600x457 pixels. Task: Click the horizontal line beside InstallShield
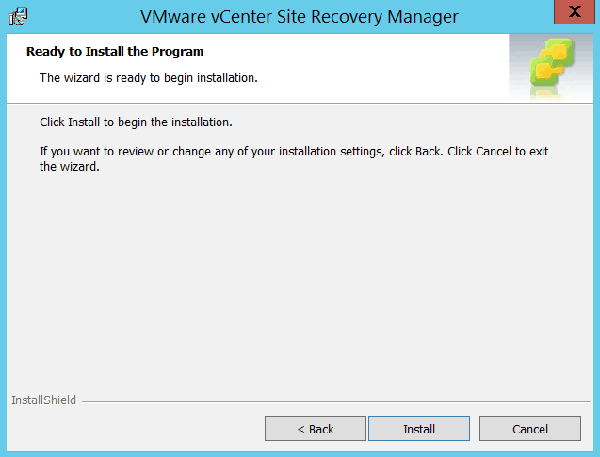coord(330,401)
